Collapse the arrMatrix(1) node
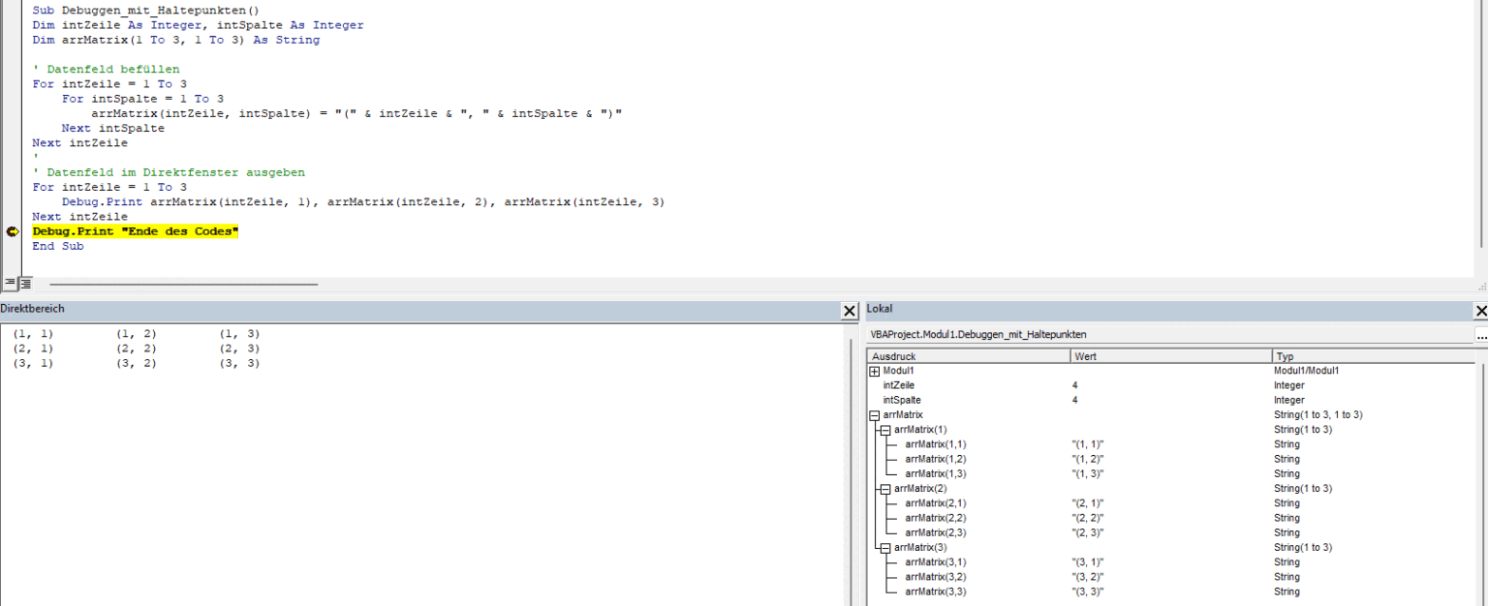The width and height of the screenshot is (1488, 606). click(884, 429)
